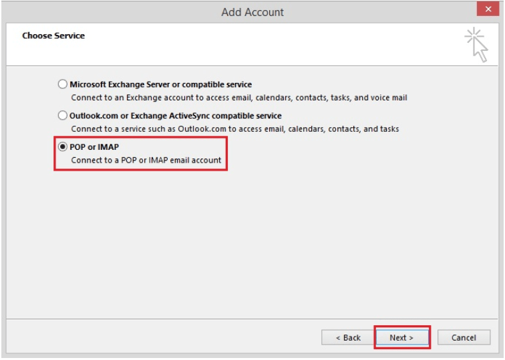This screenshot has height=360, width=505.
Task: Click the 'Microsoft Exchange Server or compatible service' label
Action: pyautogui.click(x=160, y=85)
